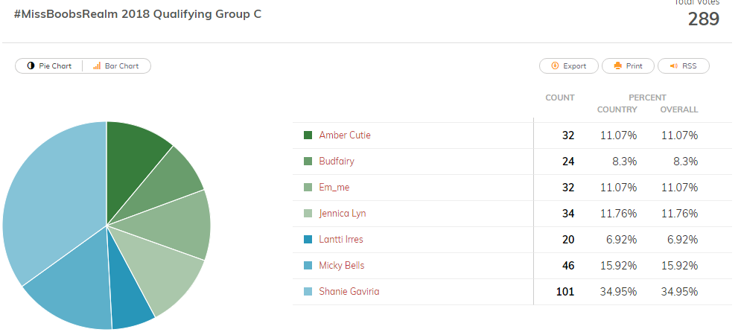Click the printer icon

[x=617, y=66]
